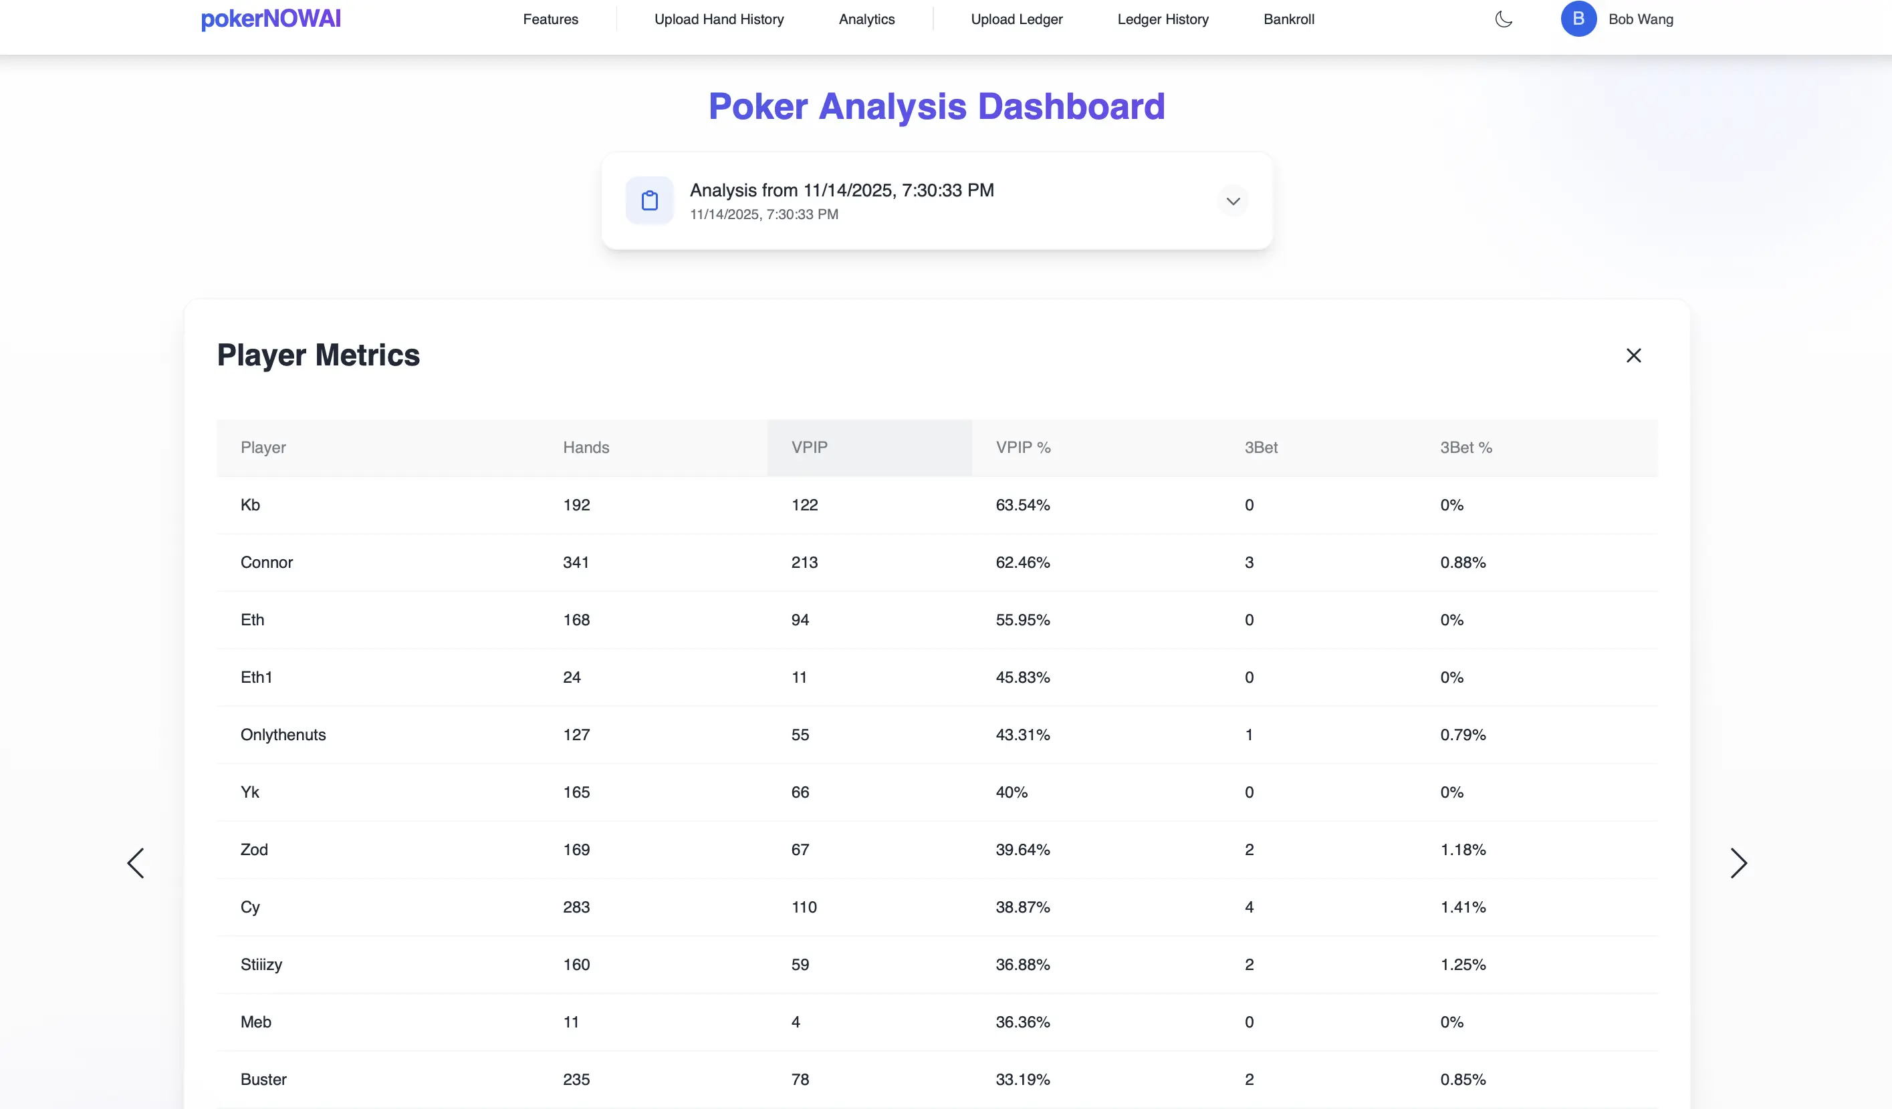The image size is (1892, 1109).
Task: Click the Poker Analysis Dashboard title
Action: (x=936, y=106)
